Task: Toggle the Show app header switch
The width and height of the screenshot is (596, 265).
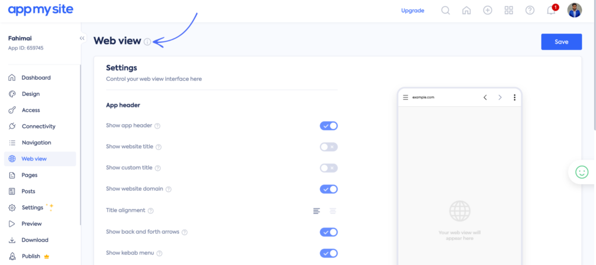Action: coord(329,126)
